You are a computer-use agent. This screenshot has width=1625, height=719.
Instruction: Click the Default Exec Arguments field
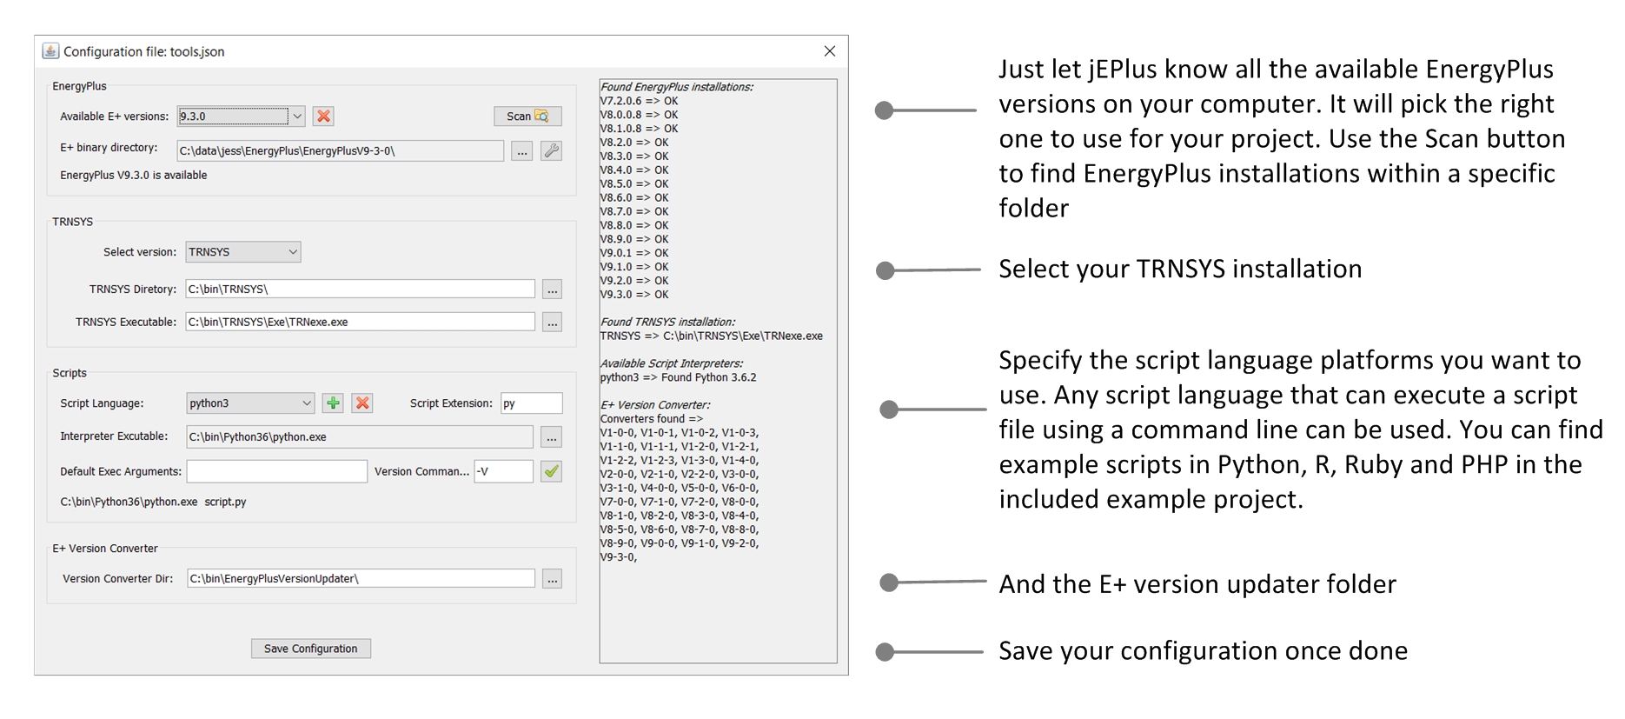coord(276,471)
